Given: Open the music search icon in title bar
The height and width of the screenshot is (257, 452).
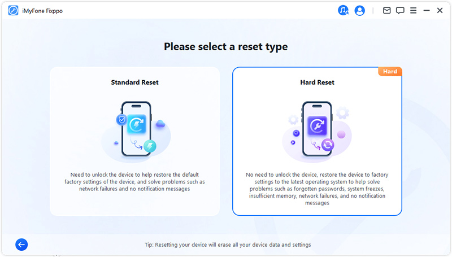Looking at the screenshot, I should pos(343,11).
